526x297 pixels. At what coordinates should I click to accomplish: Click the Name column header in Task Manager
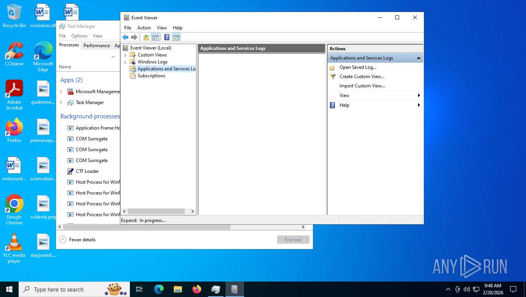[65, 67]
